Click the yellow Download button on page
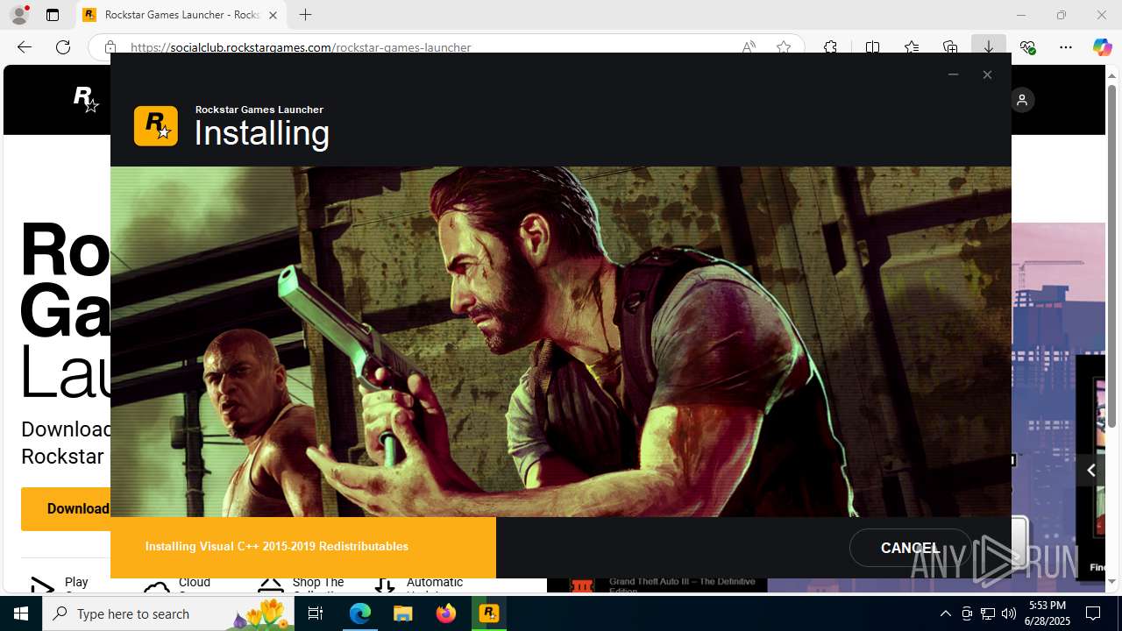The height and width of the screenshot is (631, 1122). pos(66,509)
